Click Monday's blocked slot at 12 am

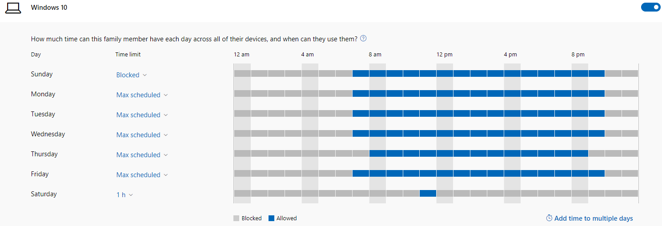coord(242,93)
